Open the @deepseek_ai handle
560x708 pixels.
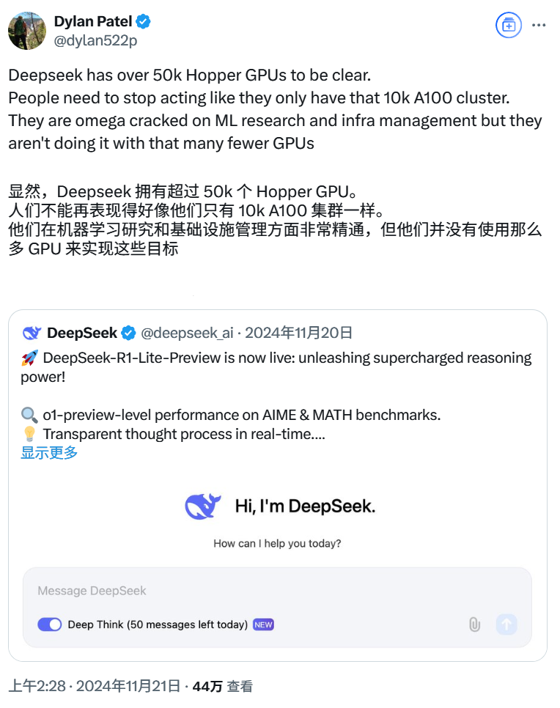[187, 333]
